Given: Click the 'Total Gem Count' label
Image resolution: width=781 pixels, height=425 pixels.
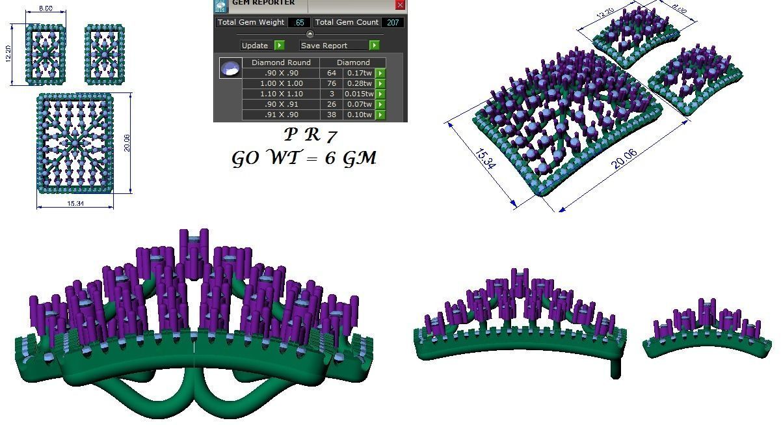Looking at the screenshot, I should point(347,22).
